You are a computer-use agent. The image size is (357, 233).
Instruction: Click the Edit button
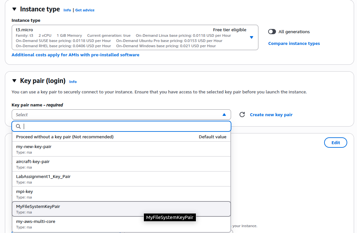pyautogui.click(x=336, y=143)
